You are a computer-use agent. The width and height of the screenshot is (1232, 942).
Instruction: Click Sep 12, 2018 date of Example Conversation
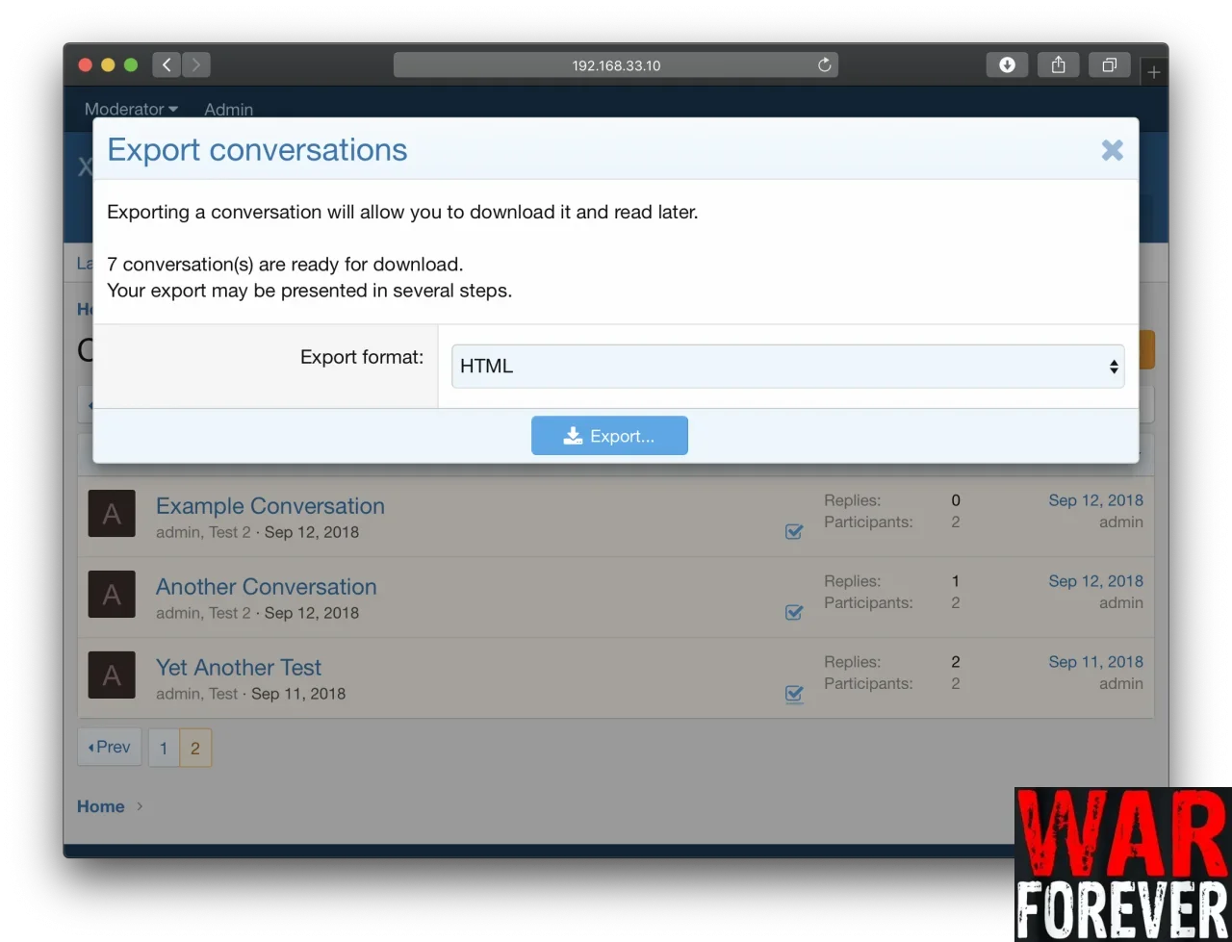click(1096, 500)
